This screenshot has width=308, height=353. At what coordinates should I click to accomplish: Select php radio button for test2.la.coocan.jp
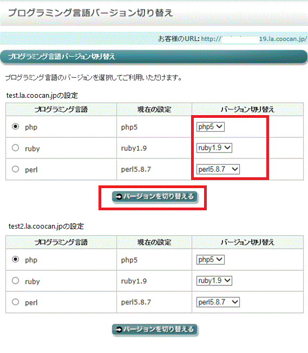tap(15, 259)
